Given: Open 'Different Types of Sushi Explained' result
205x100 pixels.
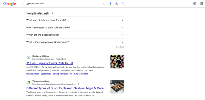Looking at the screenshot, I should 65,88.
